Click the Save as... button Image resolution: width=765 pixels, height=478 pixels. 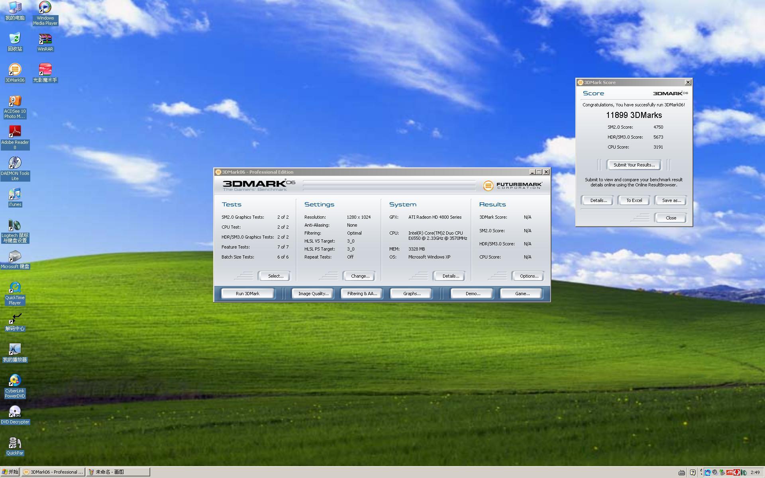click(x=671, y=200)
